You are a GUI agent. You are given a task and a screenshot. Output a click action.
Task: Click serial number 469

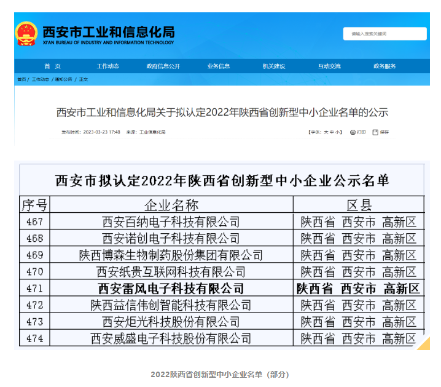(34, 255)
